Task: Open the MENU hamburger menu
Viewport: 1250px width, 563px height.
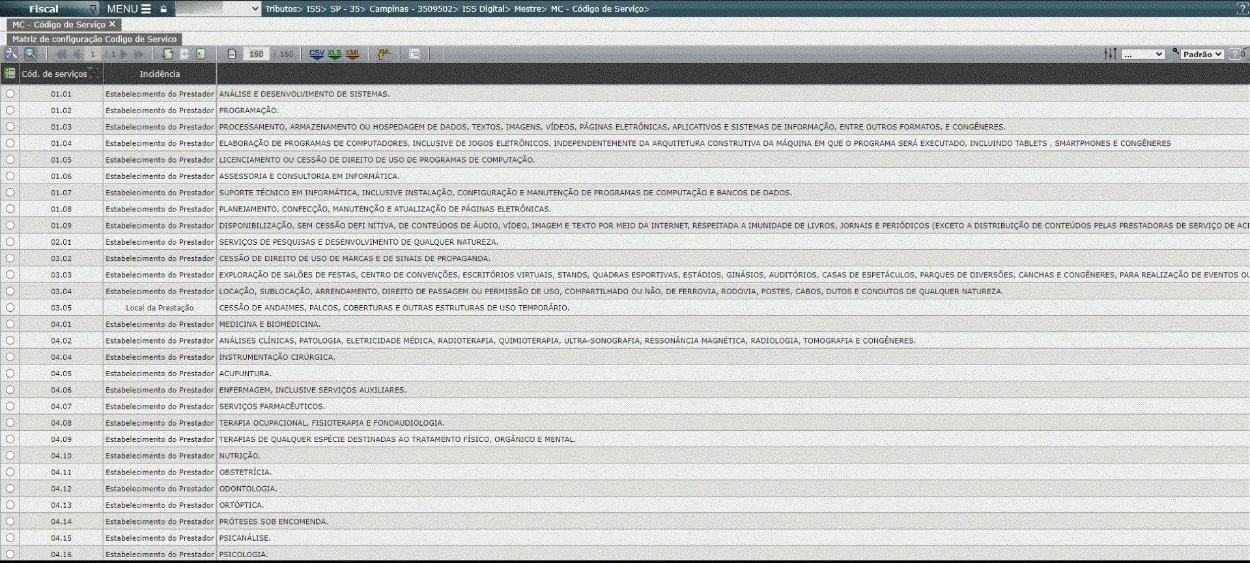Action: point(128,9)
